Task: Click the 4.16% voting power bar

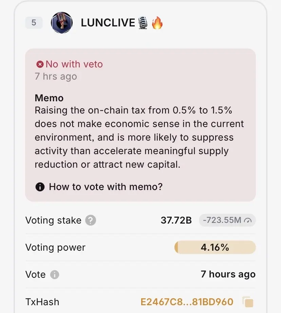Action: [215, 247]
